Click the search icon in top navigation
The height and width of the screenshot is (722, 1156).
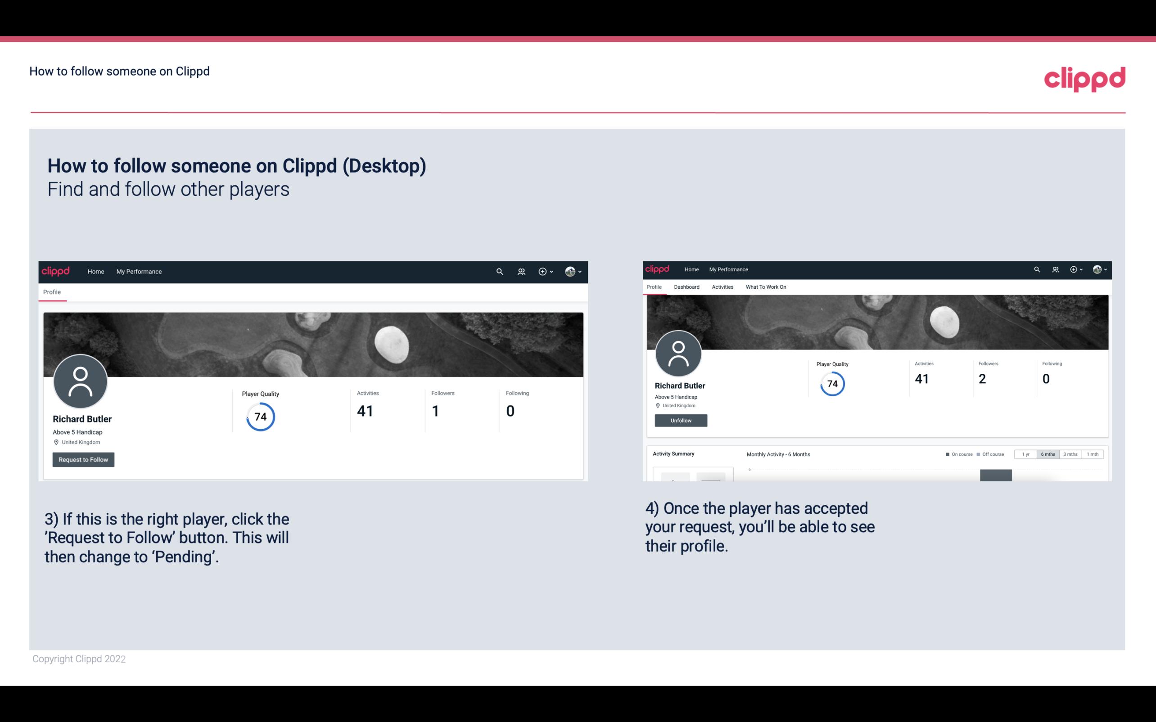click(x=500, y=272)
